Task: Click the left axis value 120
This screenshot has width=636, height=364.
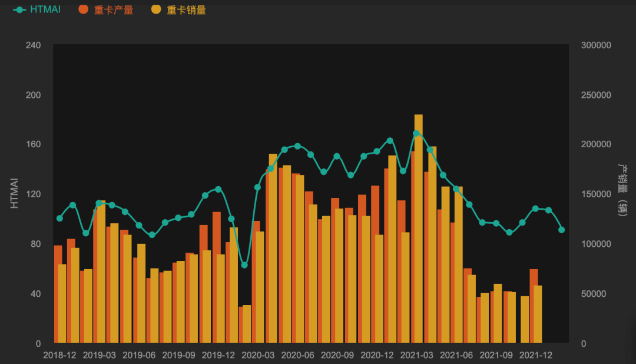Action: pyautogui.click(x=33, y=194)
